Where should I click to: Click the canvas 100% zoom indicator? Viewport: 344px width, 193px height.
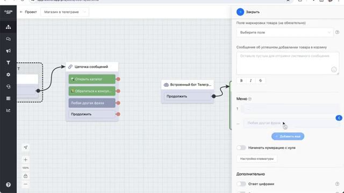click(25, 168)
